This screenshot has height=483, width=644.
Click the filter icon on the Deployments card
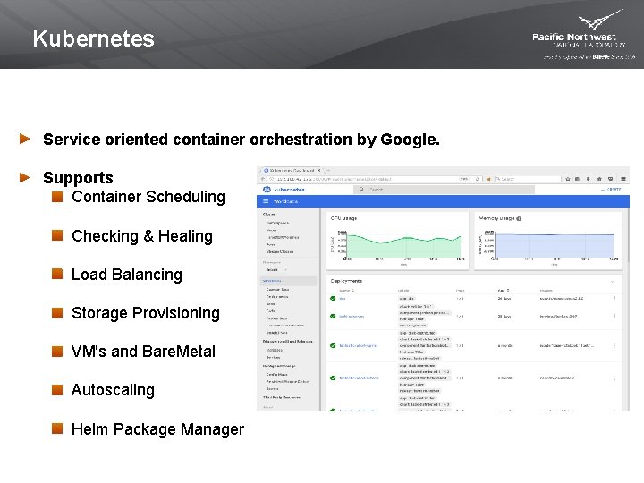point(612,282)
